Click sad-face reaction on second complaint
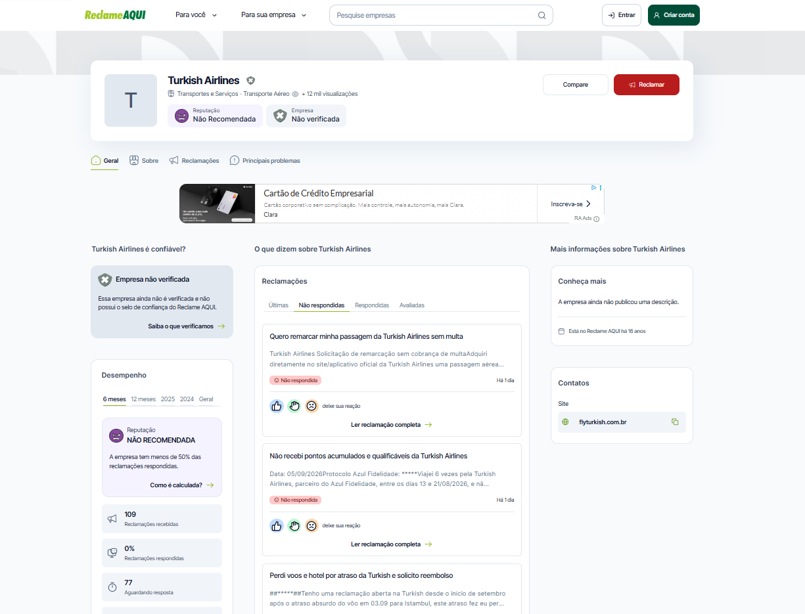805x614 pixels. pyautogui.click(x=311, y=525)
